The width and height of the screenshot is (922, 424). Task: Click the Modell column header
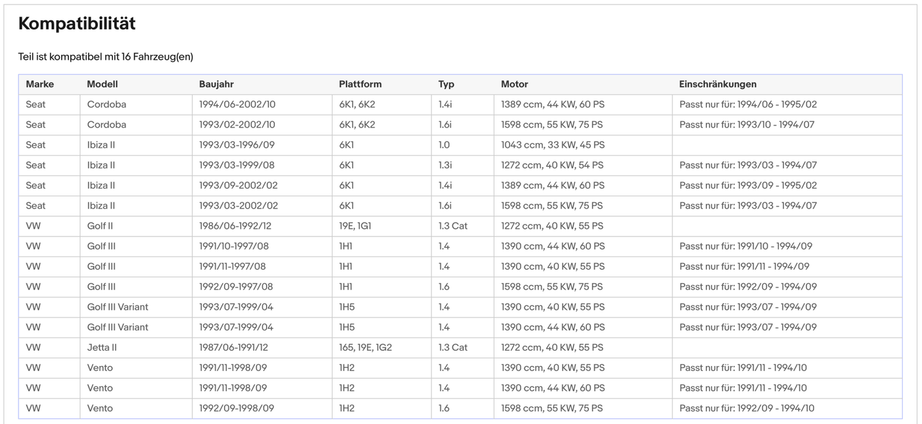102,84
